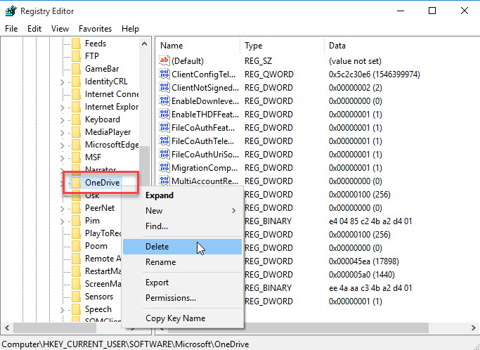Click the Internet Connection folder icon

click(76, 94)
